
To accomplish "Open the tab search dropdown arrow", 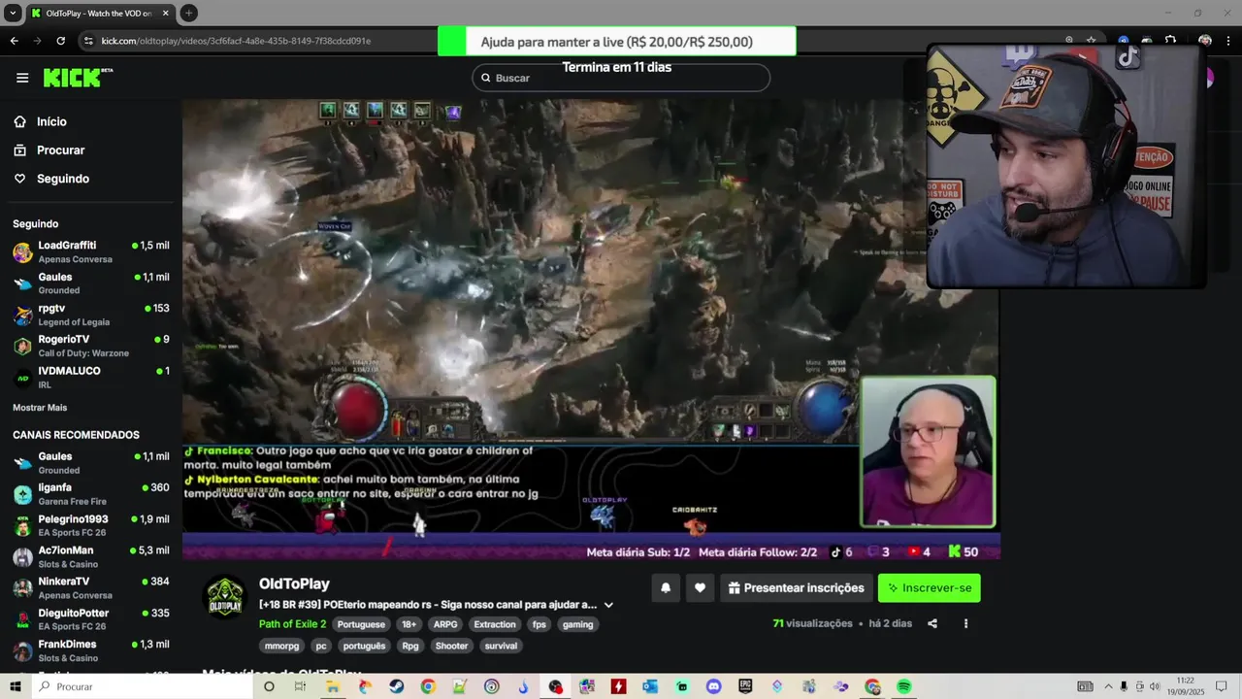I will (x=13, y=13).
